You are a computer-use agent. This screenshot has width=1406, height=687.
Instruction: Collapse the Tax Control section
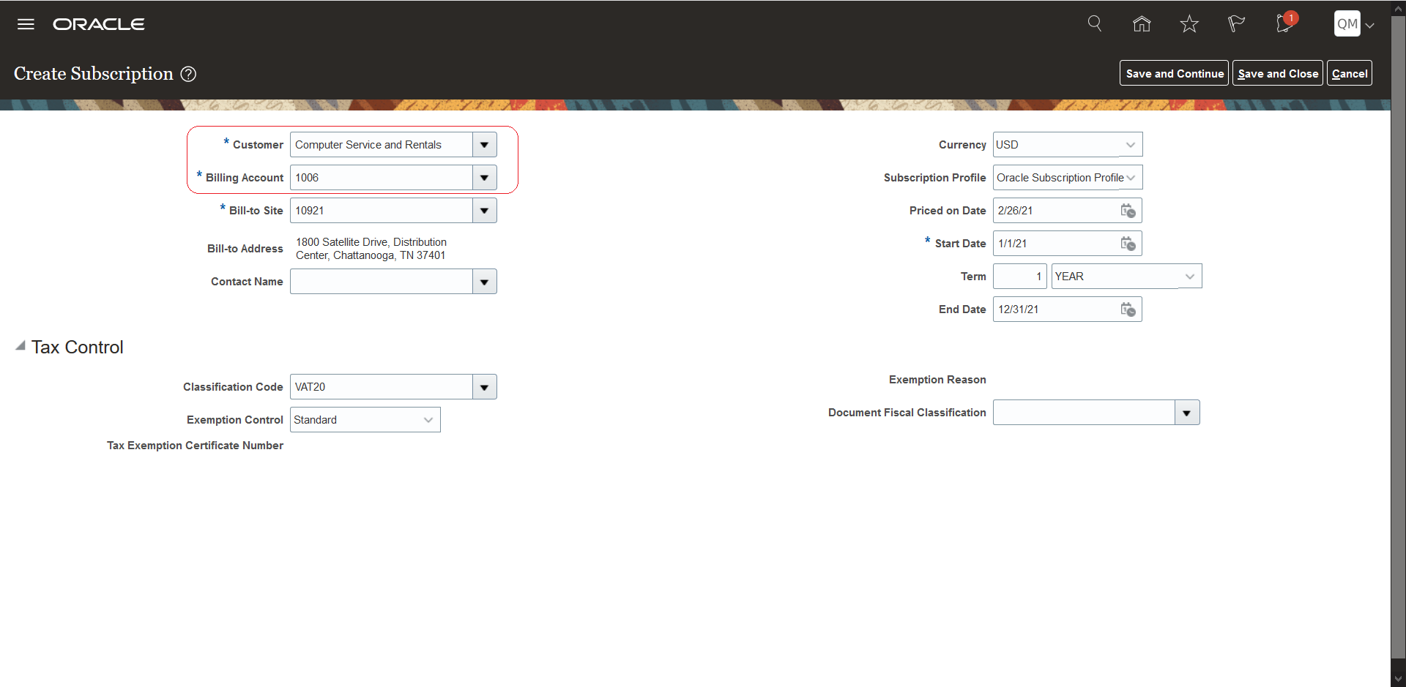pyautogui.click(x=21, y=346)
